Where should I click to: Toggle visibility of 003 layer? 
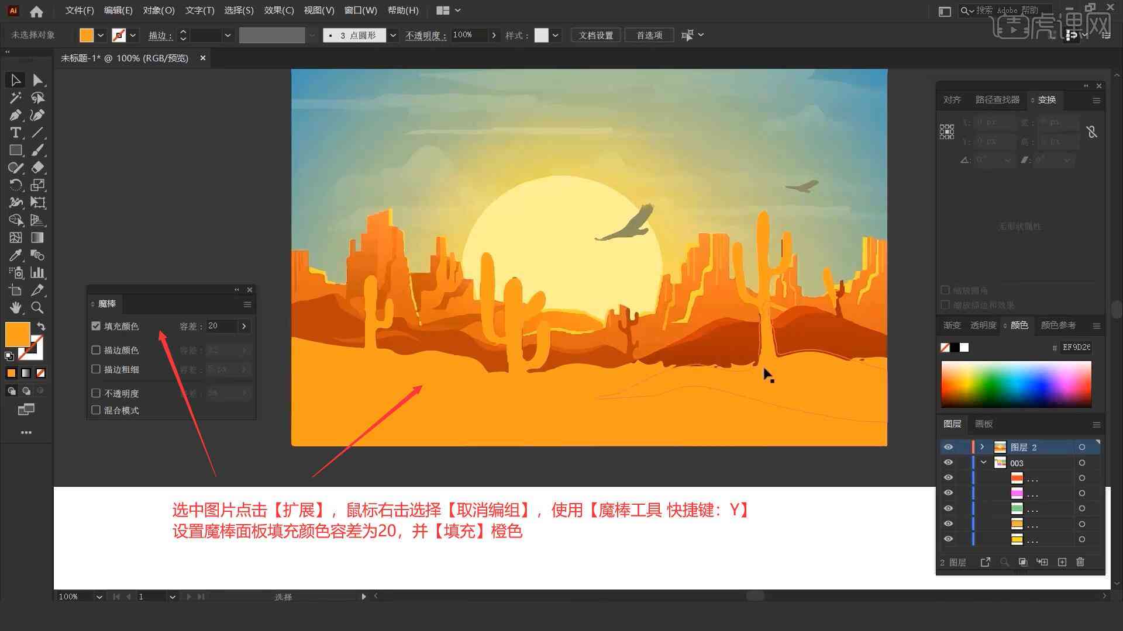click(x=948, y=462)
